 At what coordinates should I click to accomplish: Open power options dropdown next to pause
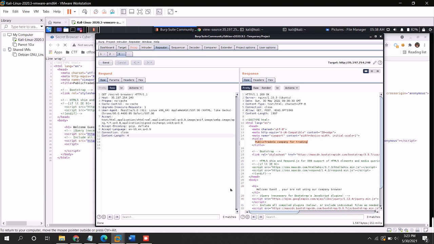[x=75, y=12]
